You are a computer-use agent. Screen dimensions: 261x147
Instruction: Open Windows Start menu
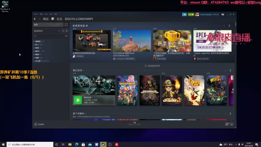click(3, 145)
